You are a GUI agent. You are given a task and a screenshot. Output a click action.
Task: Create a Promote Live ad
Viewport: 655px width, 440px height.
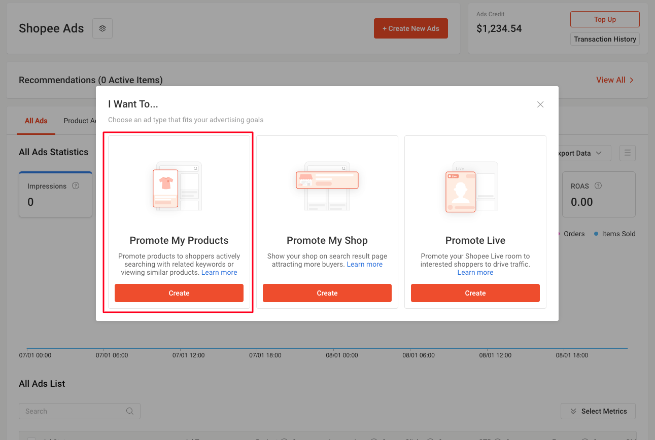pos(475,293)
